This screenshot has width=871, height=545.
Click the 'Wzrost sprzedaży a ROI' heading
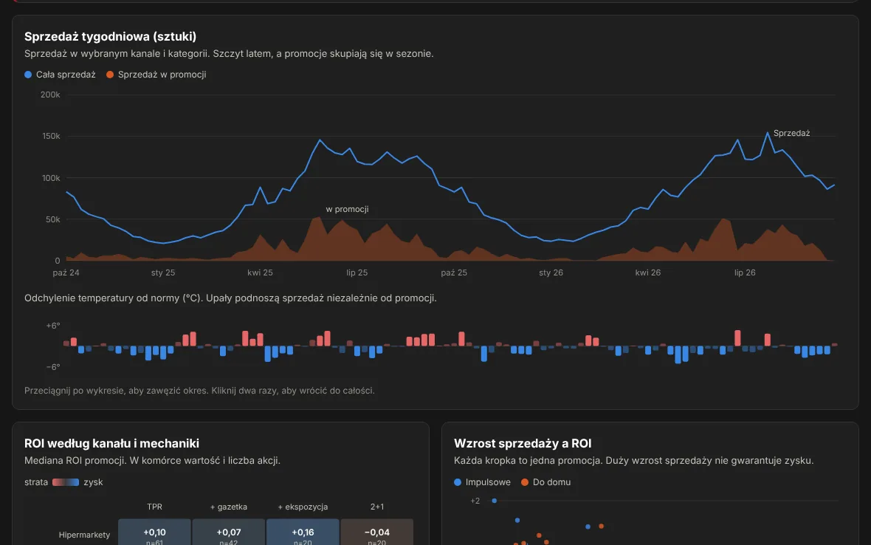(x=523, y=443)
